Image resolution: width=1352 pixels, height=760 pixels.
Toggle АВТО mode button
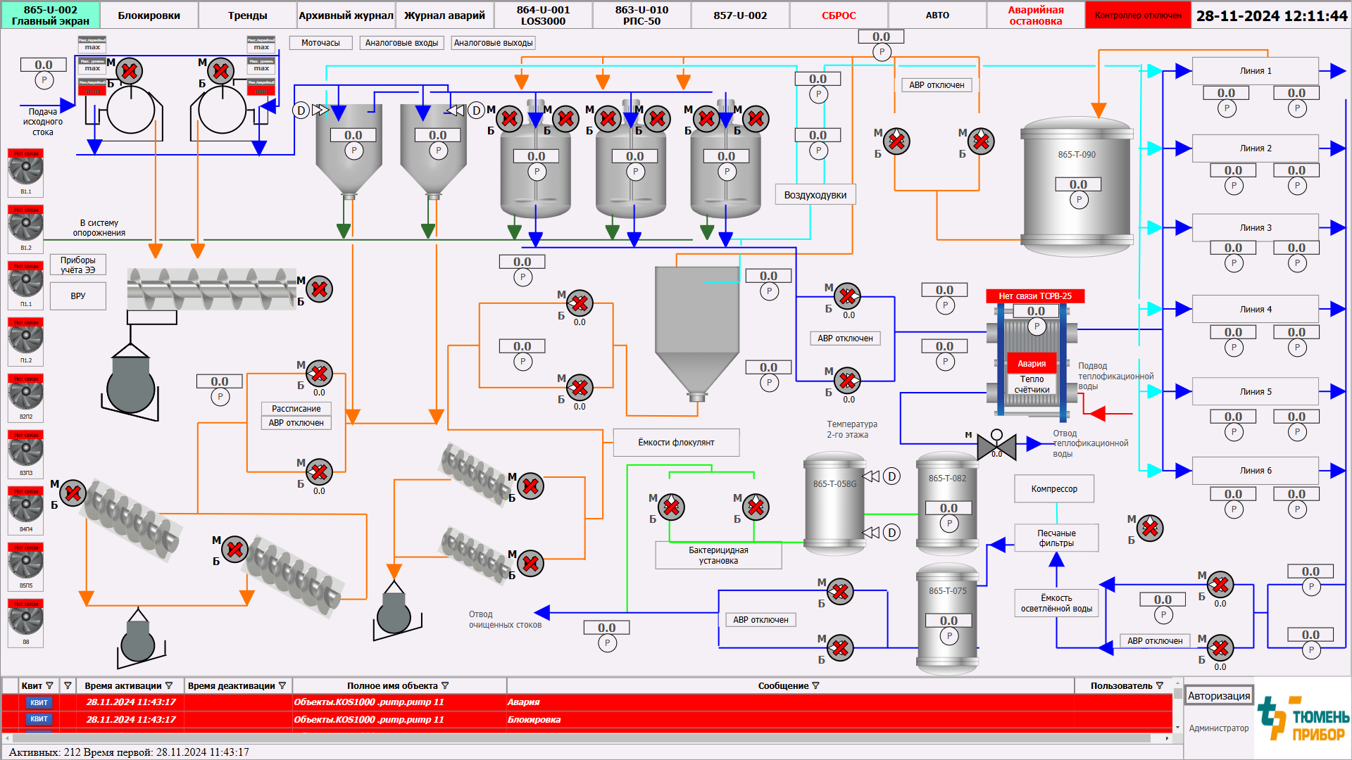tap(937, 15)
